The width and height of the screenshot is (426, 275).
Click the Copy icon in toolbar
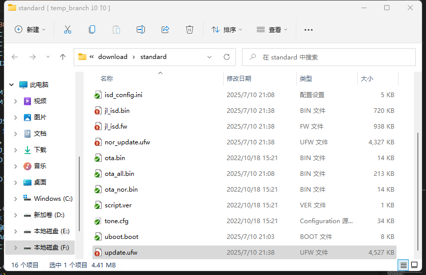click(x=92, y=29)
